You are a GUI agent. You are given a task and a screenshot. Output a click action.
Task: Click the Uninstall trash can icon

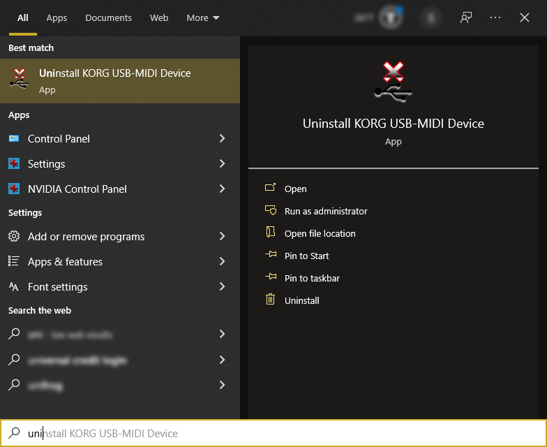271,299
